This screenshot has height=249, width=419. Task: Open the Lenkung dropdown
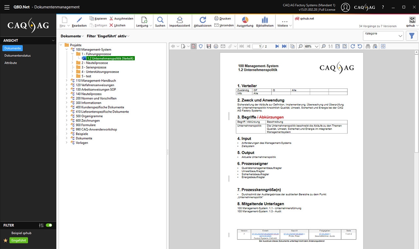[x=150, y=25]
